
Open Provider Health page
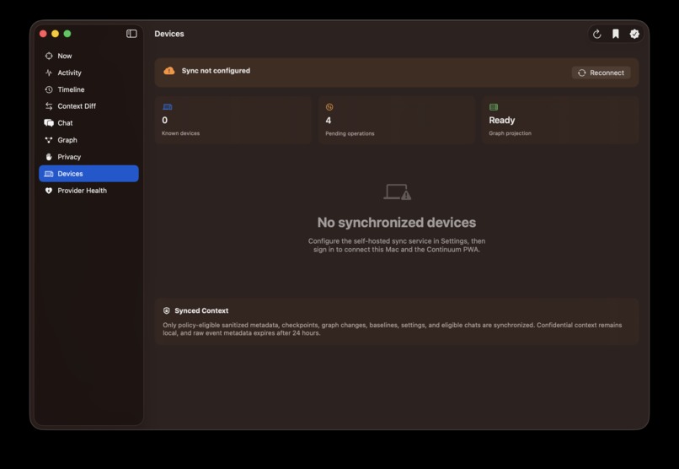[88, 191]
